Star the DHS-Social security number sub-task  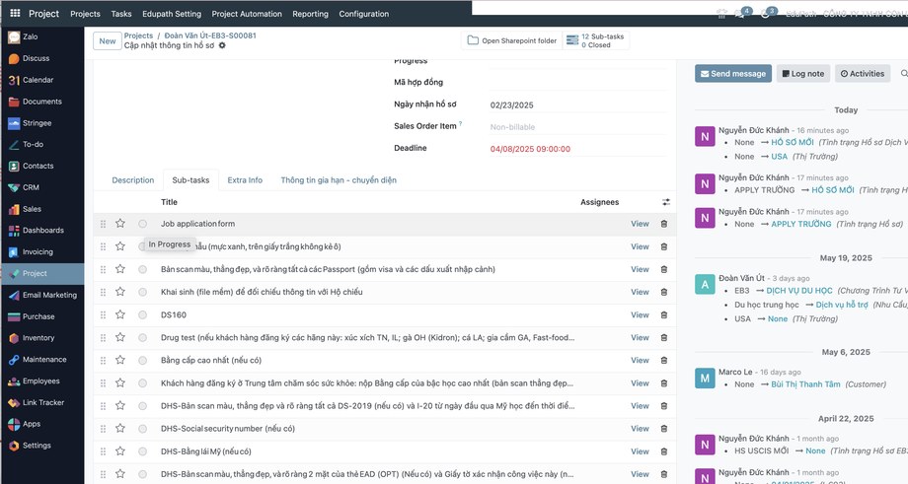tap(119, 428)
